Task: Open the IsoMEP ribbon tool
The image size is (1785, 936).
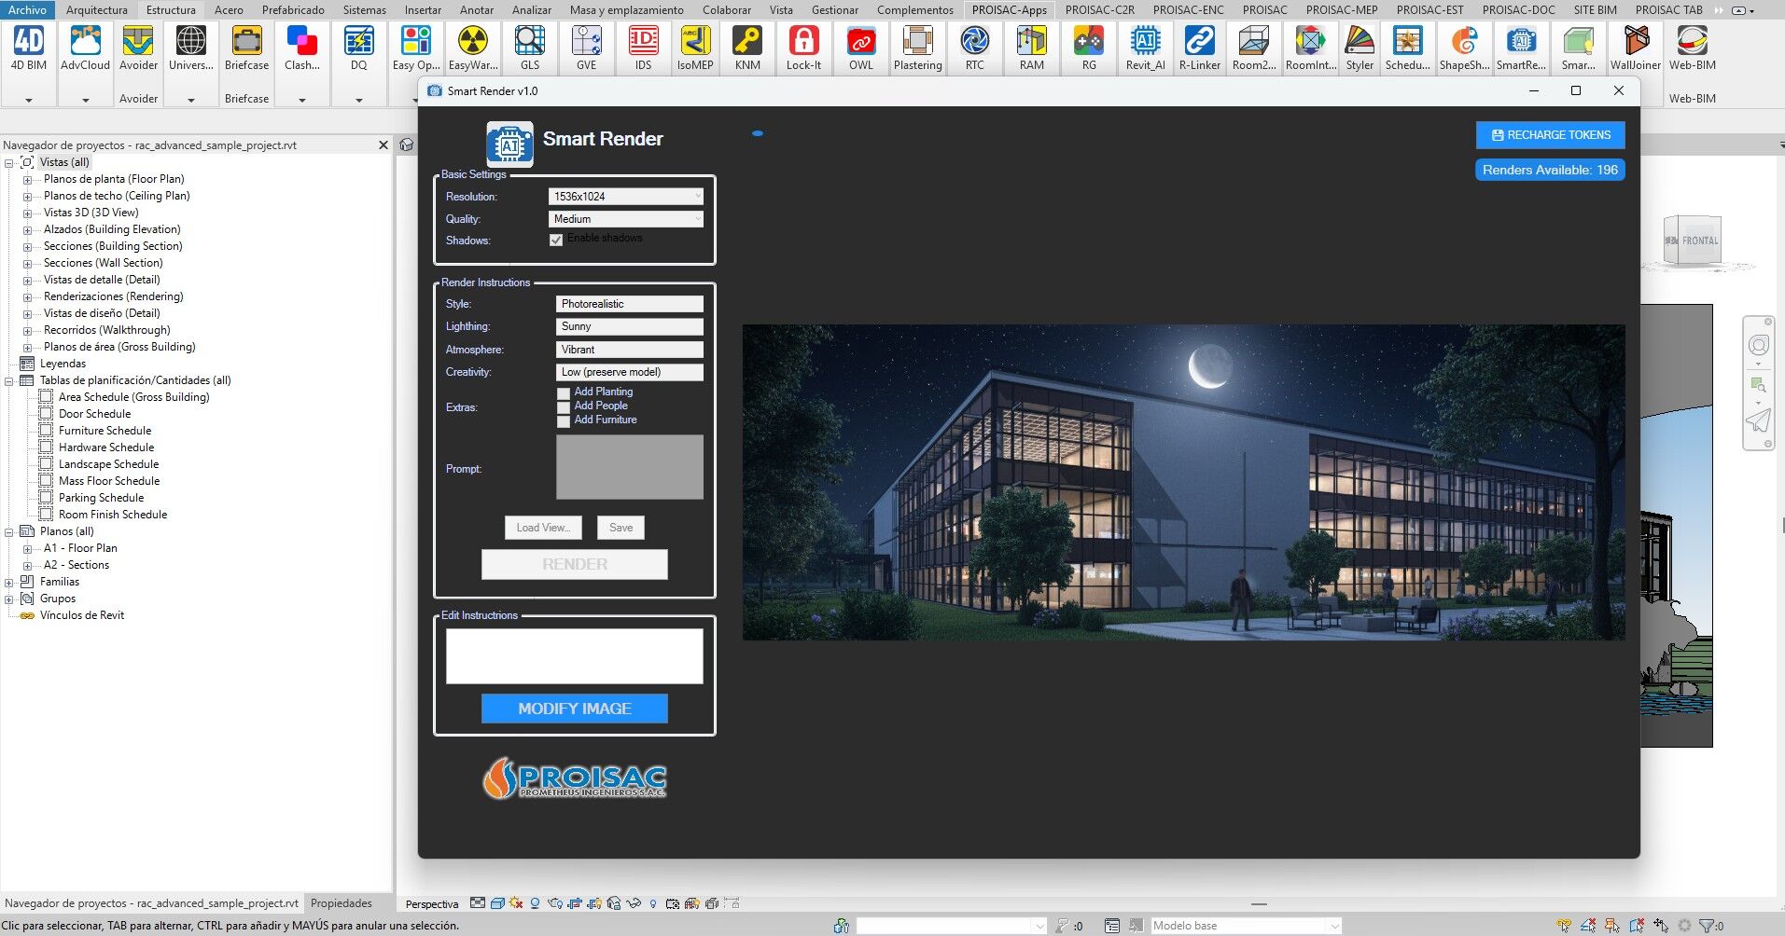Action: point(695,48)
